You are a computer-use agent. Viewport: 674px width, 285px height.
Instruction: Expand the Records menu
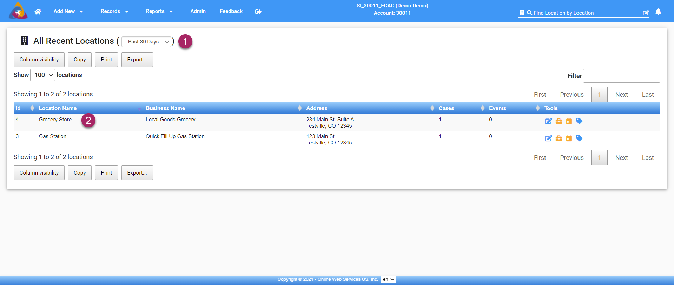click(x=114, y=11)
